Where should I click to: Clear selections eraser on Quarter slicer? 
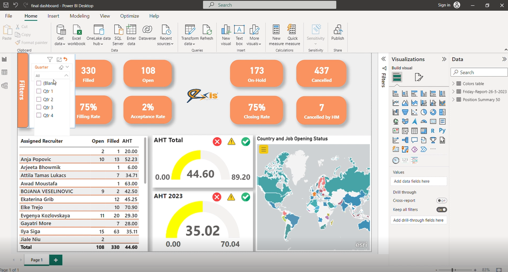coord(61,67)
